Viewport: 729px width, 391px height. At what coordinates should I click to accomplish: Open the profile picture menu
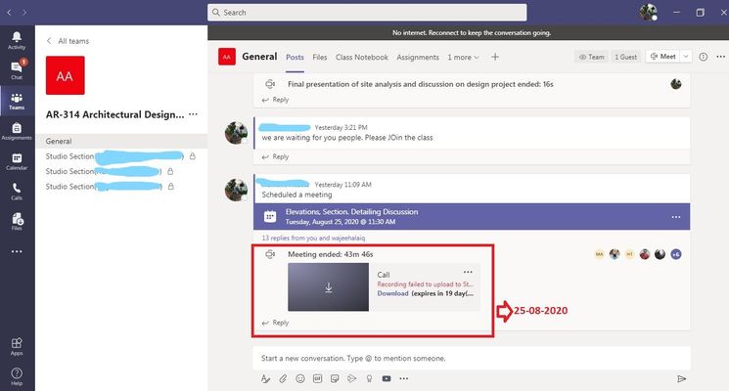click(648, 12)
